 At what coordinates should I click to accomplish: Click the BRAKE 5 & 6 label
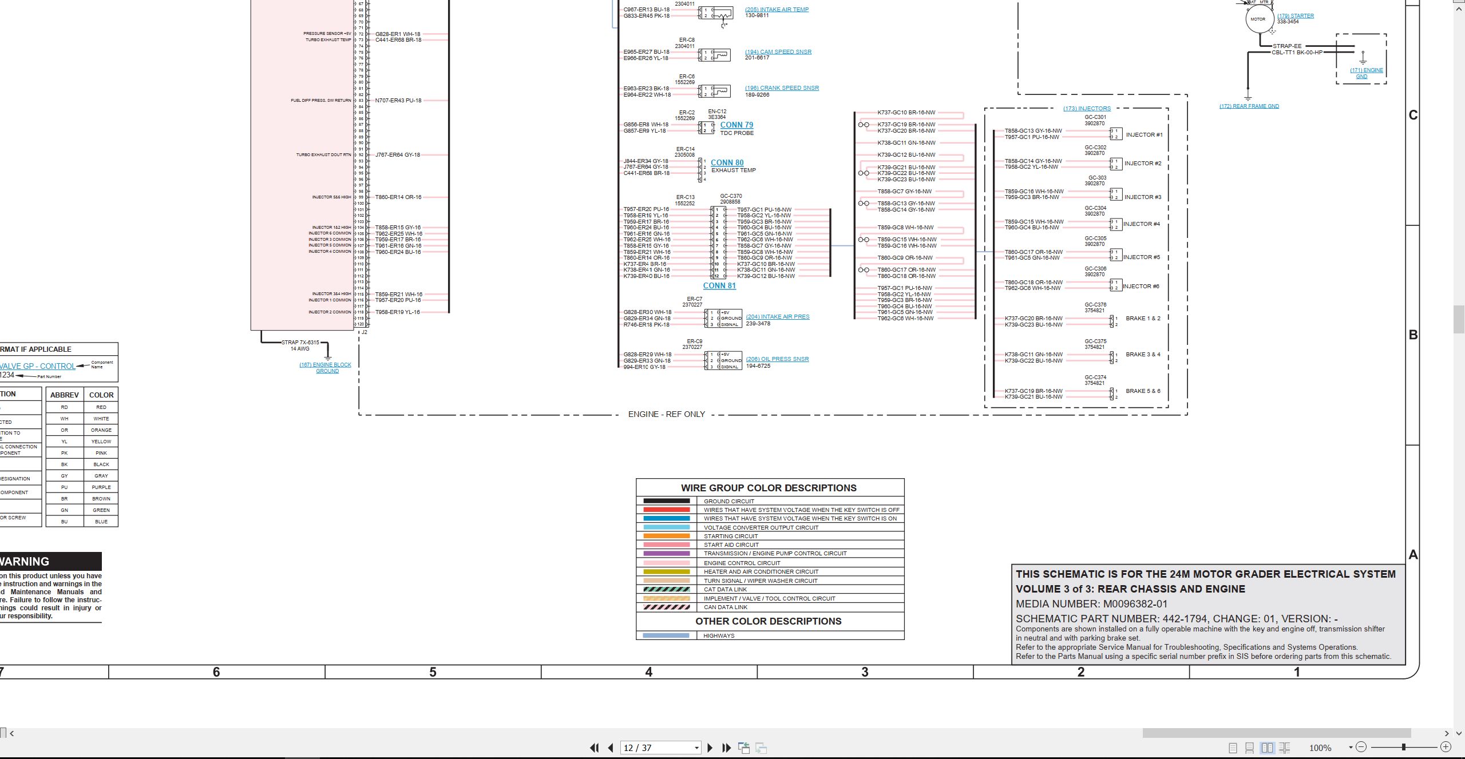point(1143,391)
